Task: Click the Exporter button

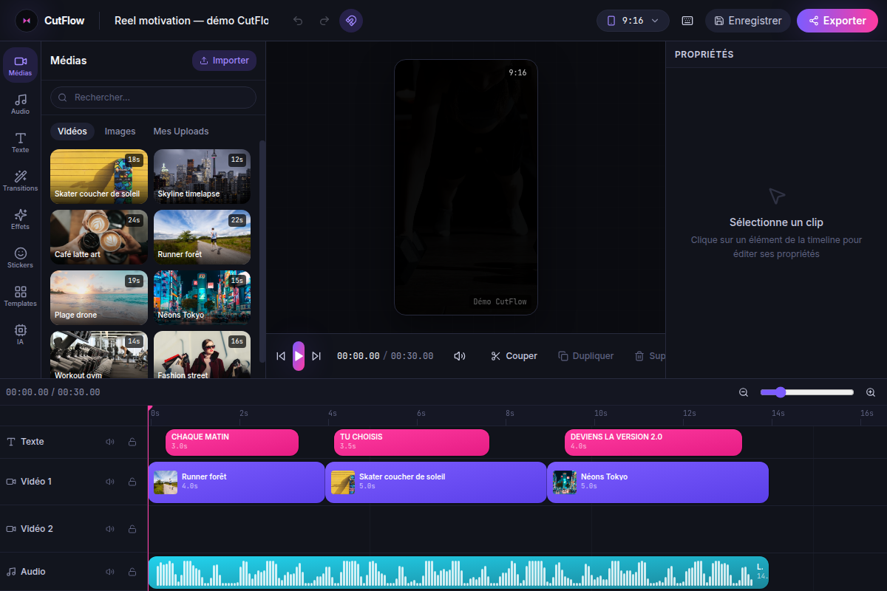Action: (837, 21)
